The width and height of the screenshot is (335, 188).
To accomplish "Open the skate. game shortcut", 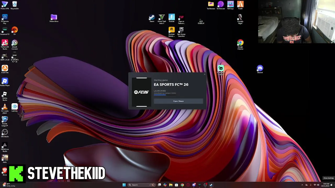I will (x=5, y=158).
